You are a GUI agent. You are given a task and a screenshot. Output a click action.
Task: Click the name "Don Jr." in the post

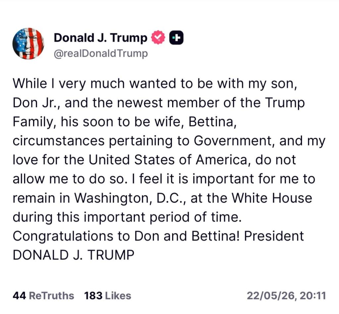click(x=35, y=103)
